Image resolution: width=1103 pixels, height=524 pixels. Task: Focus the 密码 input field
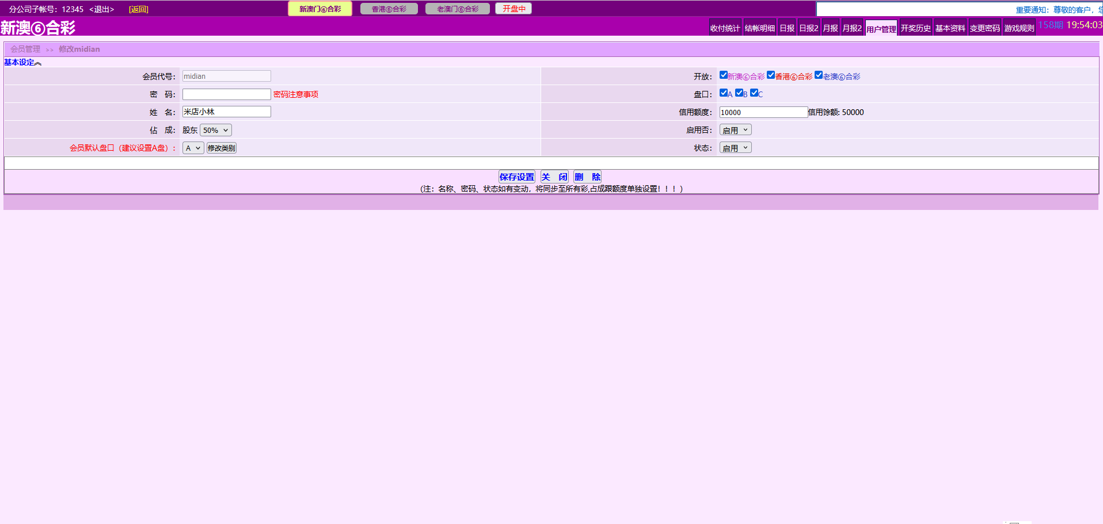tap(227, 94)
